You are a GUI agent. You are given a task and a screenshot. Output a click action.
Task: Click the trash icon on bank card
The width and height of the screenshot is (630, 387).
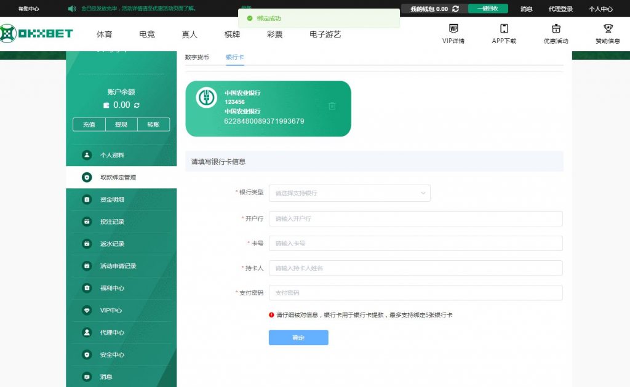332,106
